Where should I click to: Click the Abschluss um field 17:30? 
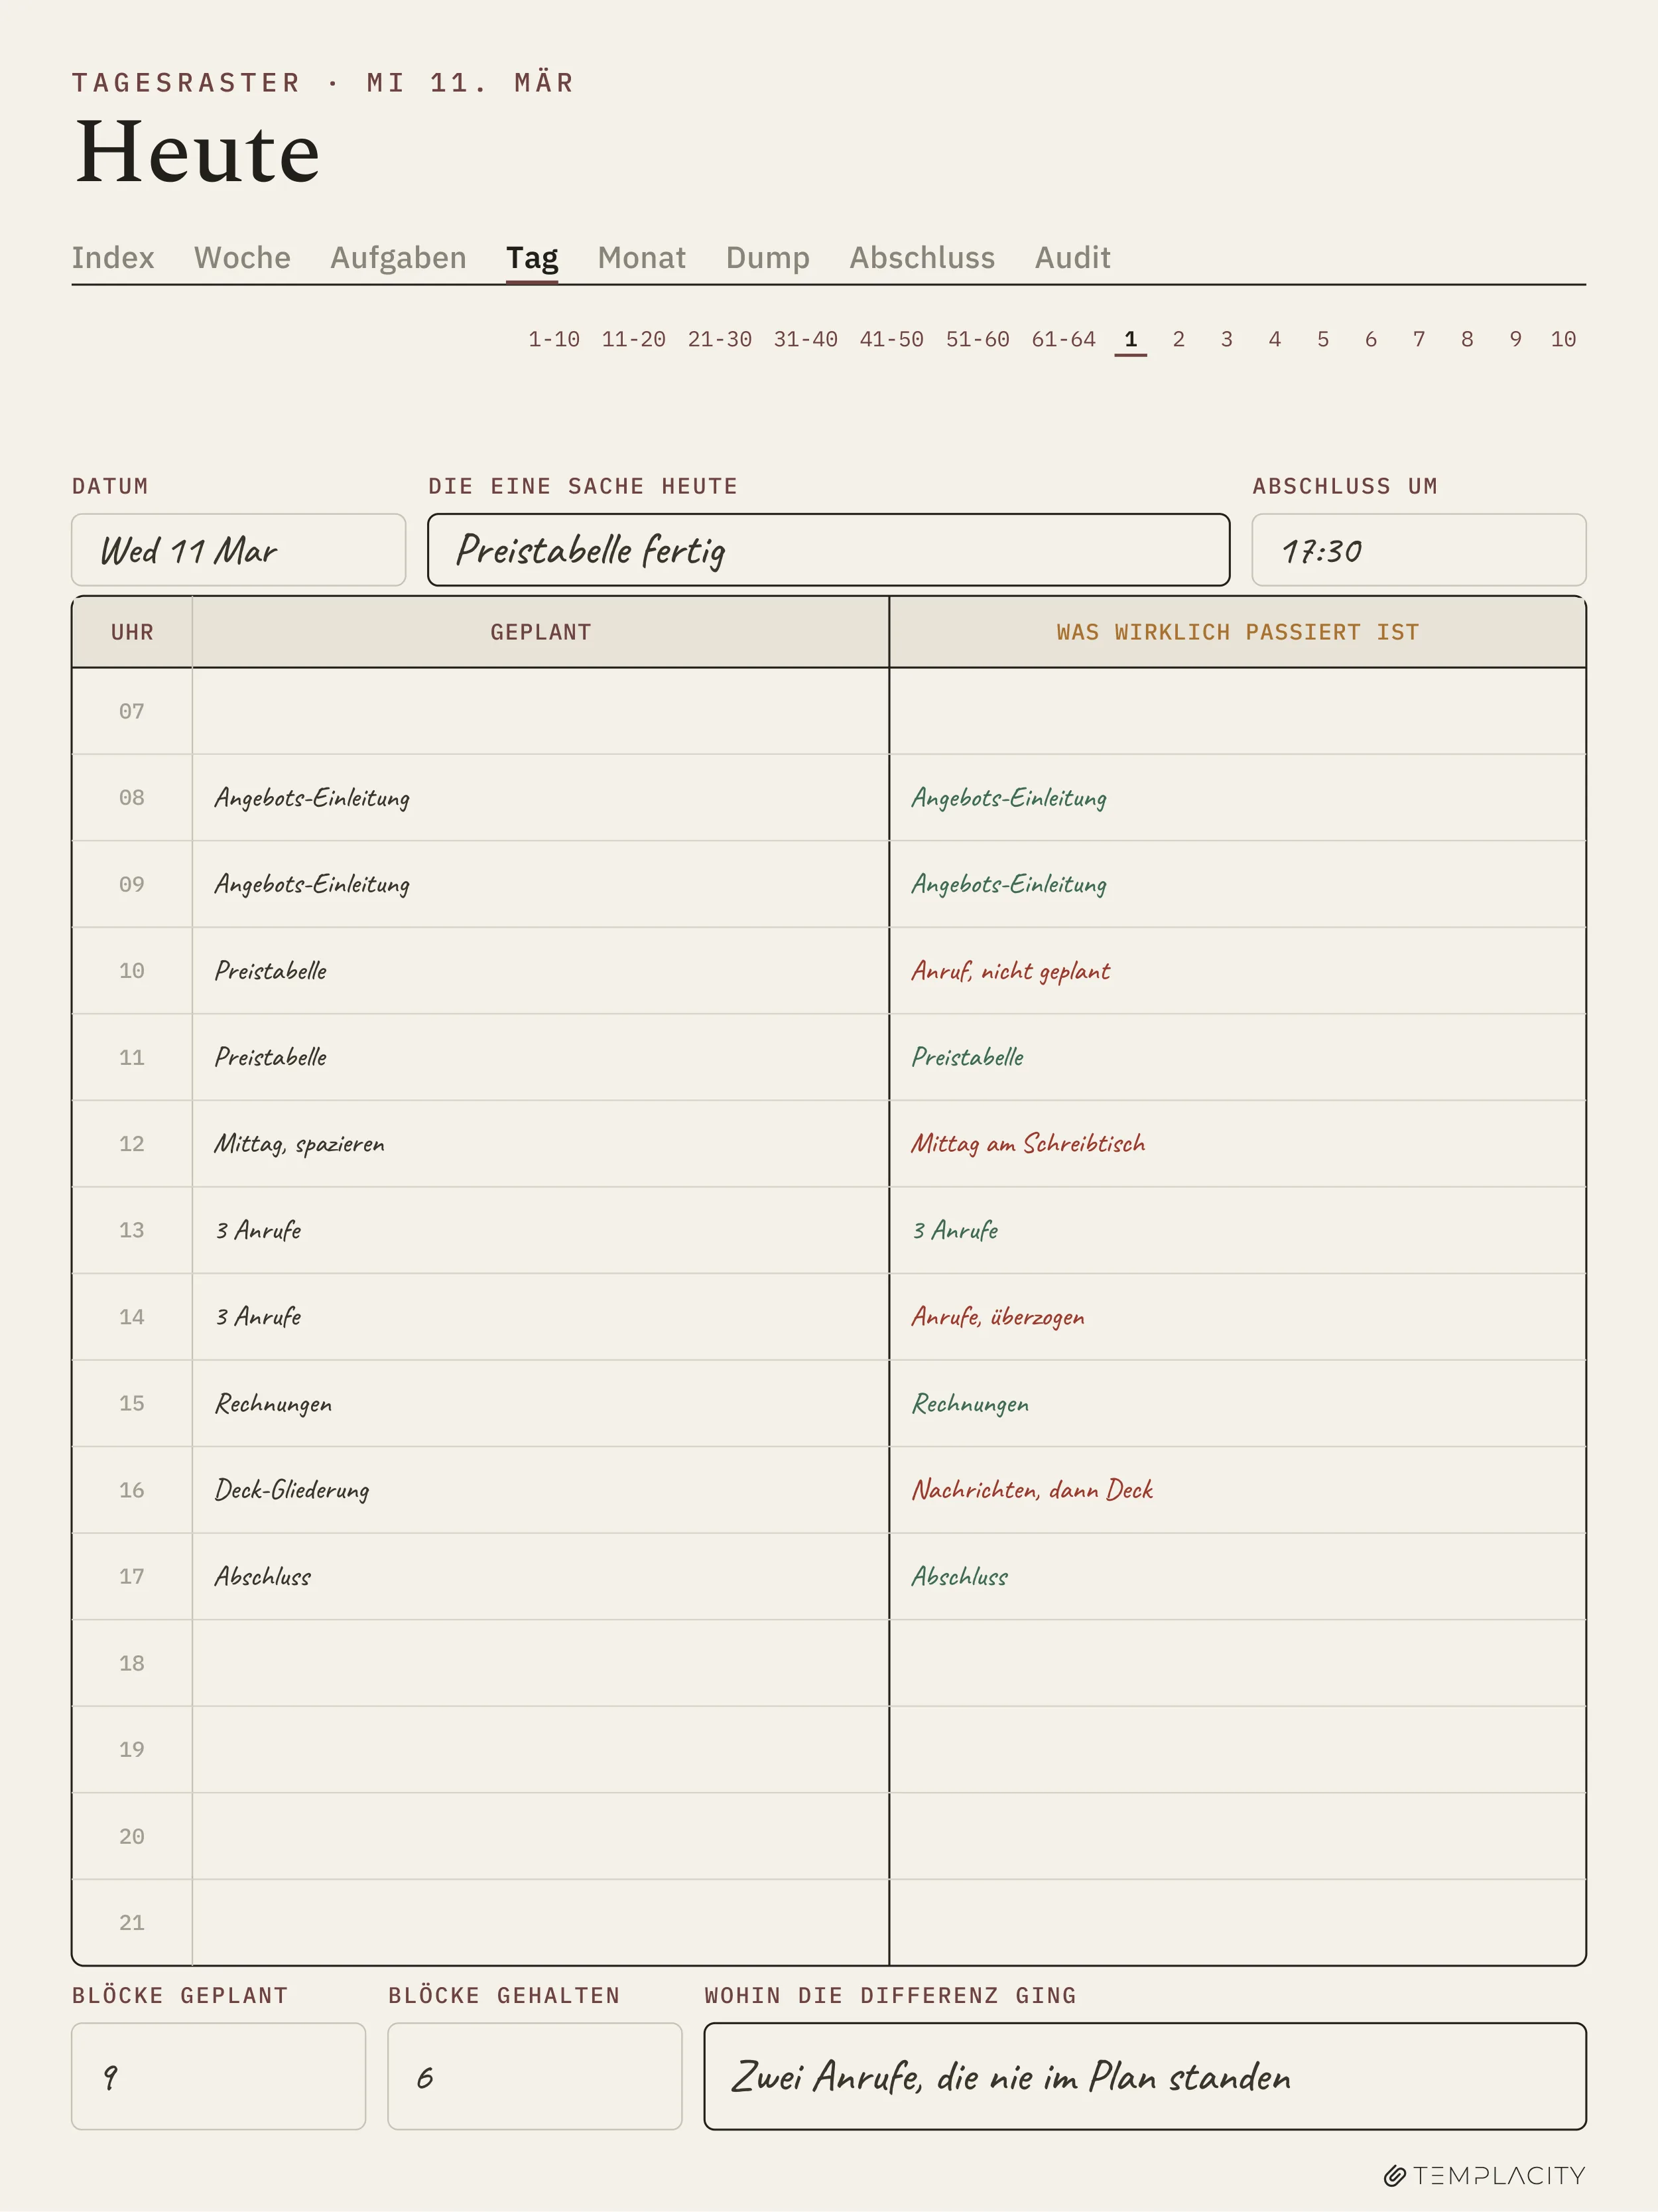pyautogui.click(x=1419, y=550)
